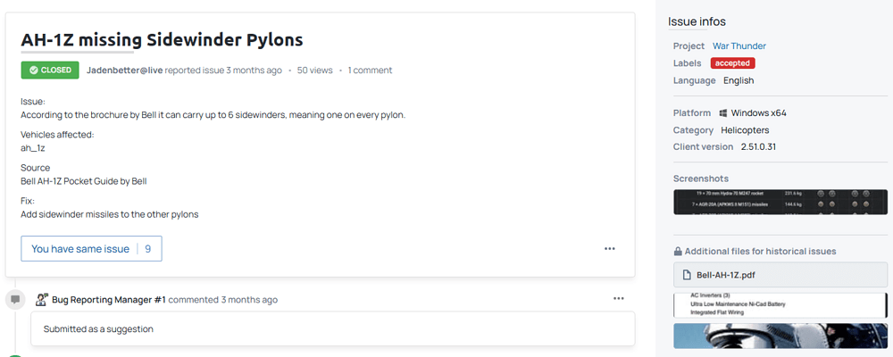Image resolution: width=893 pixels, height=357 pixels.
Task: Open the comment's three-dot options menu
Action: coord(619,299)
